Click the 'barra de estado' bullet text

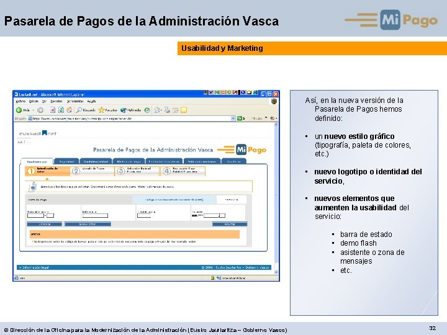[x=366, y=234]
